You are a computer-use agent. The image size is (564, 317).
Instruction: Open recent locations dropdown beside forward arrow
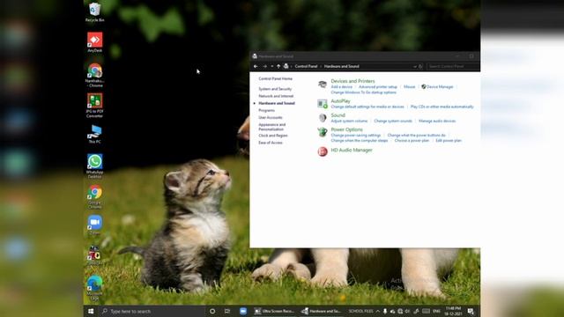pos(272,67)
